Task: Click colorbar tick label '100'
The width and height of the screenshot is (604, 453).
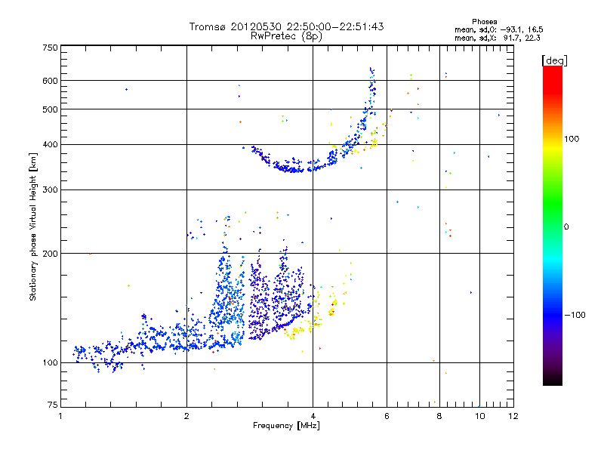Action: (572, 139)
